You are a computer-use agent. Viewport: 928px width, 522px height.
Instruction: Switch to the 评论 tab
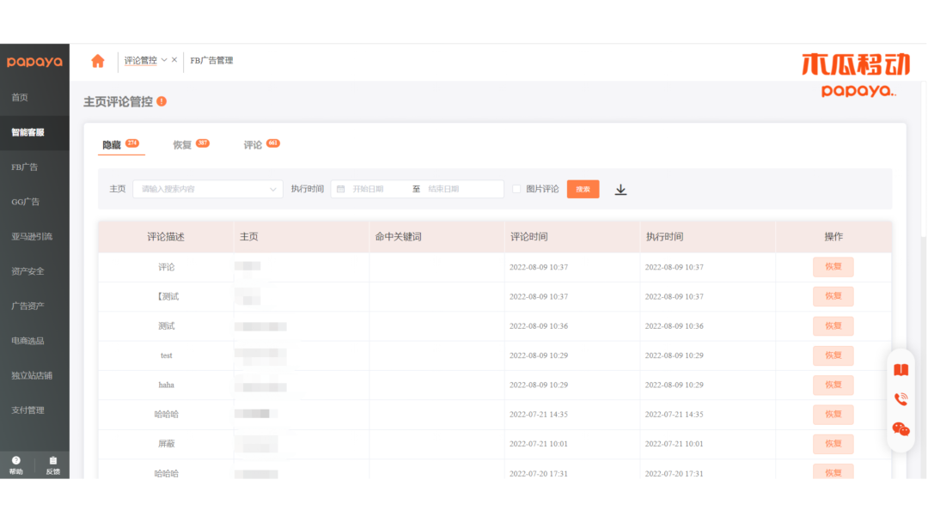tap(261, 145)
